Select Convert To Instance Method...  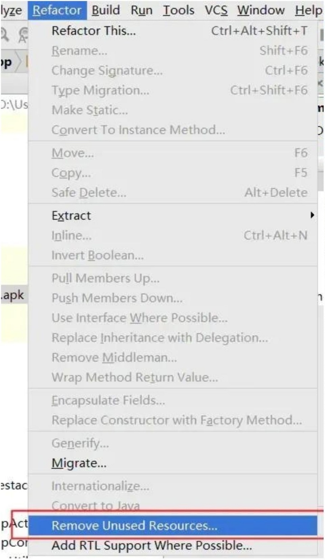[x=138, y=130]
